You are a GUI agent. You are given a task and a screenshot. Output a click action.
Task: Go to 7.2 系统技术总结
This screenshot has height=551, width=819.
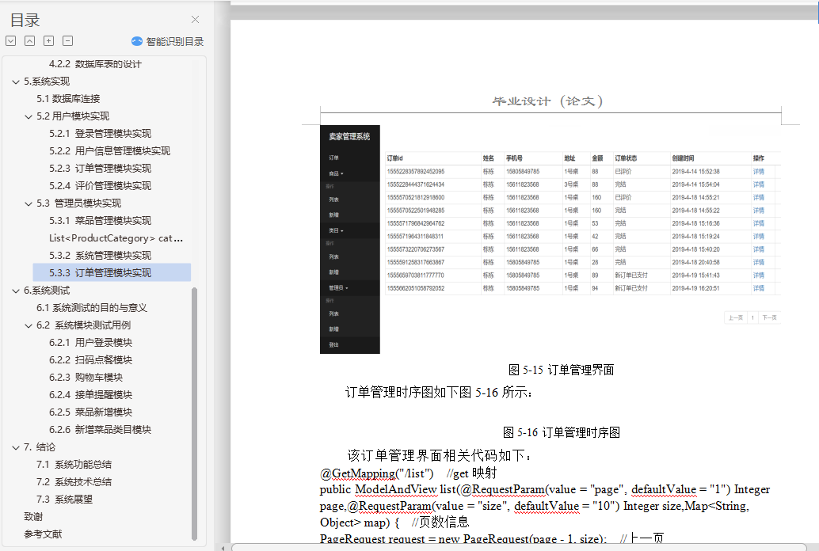click(74, 481)
